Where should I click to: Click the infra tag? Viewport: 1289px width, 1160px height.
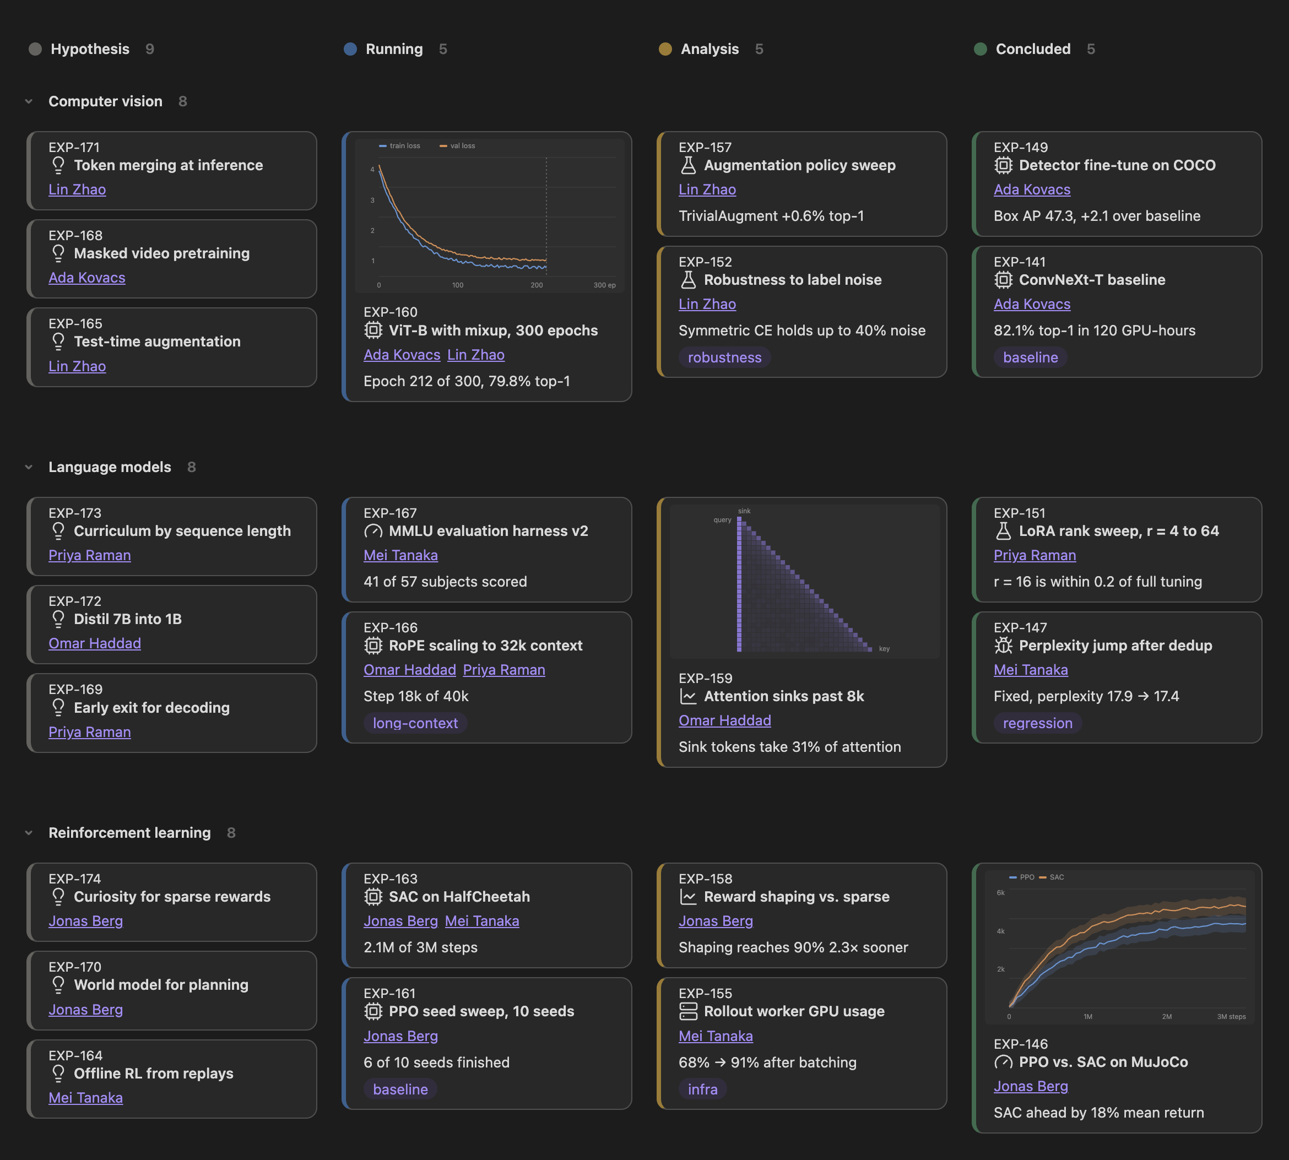(x=702, y=1090)
